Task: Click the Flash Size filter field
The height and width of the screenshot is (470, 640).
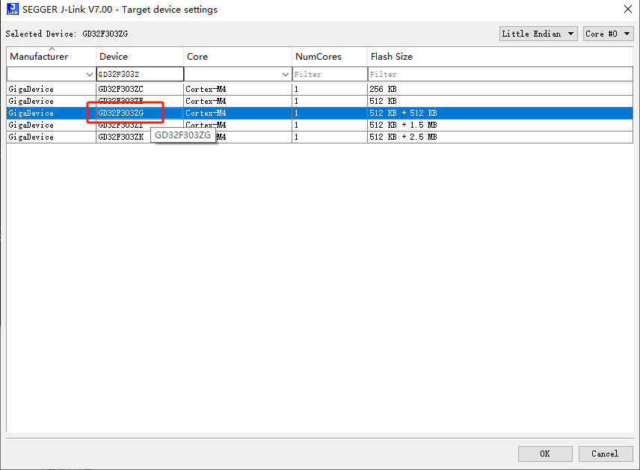Action: [x=500, y=74]
